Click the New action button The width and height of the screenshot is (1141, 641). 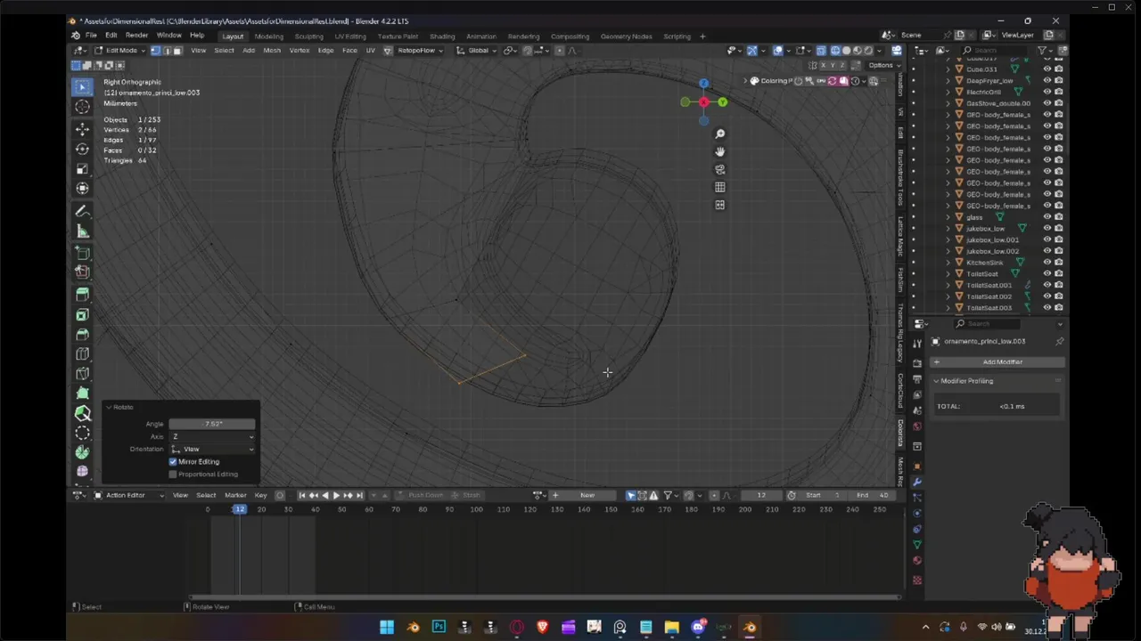587,495
